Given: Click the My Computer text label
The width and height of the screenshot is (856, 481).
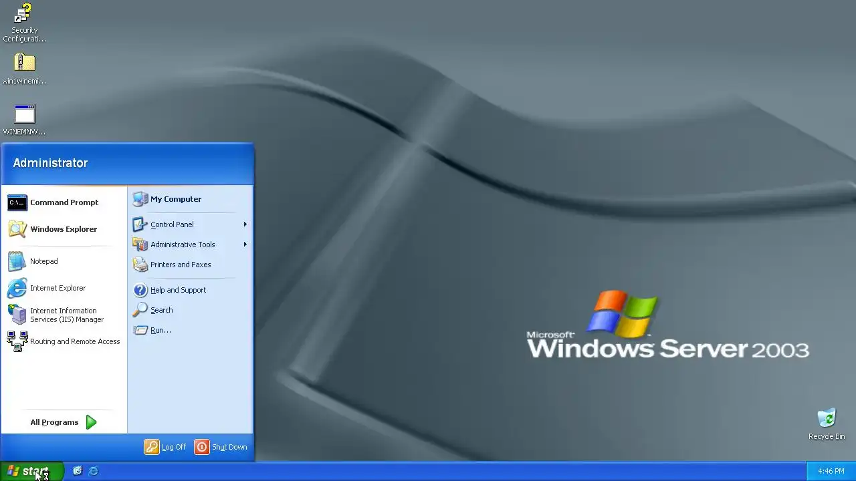Looking at the screenshot, I should coord(176,199).
